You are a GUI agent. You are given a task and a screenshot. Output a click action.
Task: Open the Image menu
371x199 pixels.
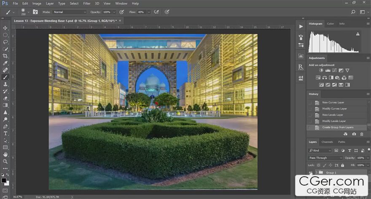pyautogui.click(x=37, y=3)
